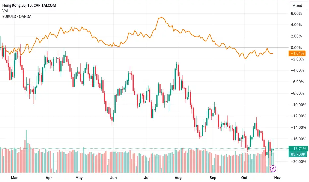Click the orange -1.01% price label
The image size is (309, 182).
point(297,53)
